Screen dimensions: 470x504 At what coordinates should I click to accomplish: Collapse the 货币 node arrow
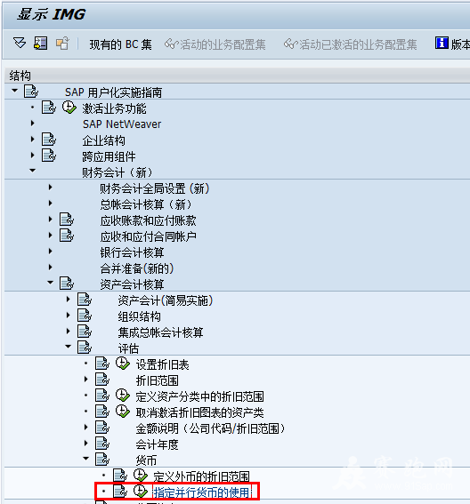coord(85,459)
